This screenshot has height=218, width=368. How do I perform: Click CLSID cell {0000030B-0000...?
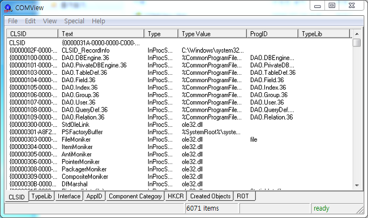pyautogui.click(x=33, y=184)
